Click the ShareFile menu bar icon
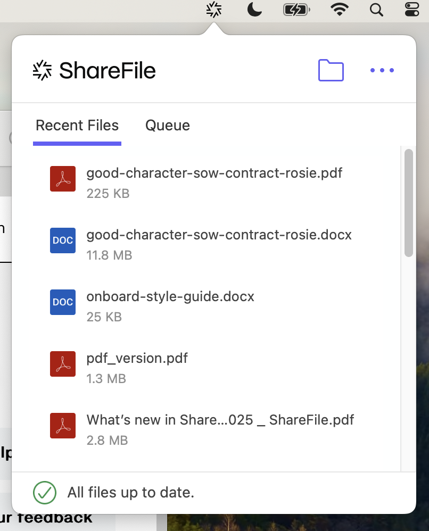429x531 pixels. (214, 10)
